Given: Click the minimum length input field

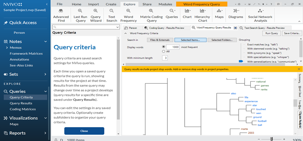Looking at the screenshot, I should 165,58.
